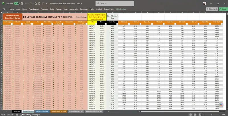This screenshot has height=116, width=228.
Task: Switch to Page Layout view icon
Action: tap(195, 115)
